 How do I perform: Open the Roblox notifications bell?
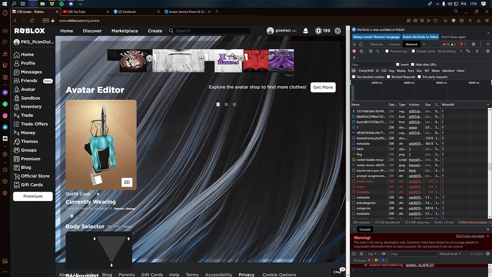(x=306, y=31)
